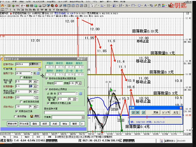Image resolution: width=196 pixels, height=147 pixels.
Task: Switch to the W weekly period
Action: pyautogui.click(x=42, y=10)
